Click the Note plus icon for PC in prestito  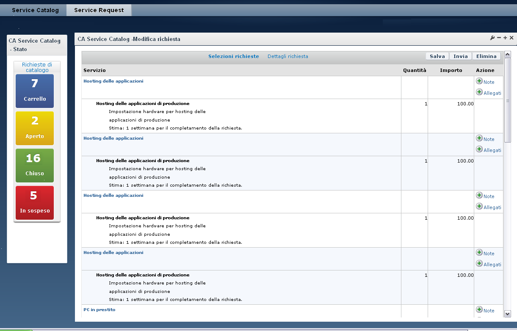pos(479,309)
